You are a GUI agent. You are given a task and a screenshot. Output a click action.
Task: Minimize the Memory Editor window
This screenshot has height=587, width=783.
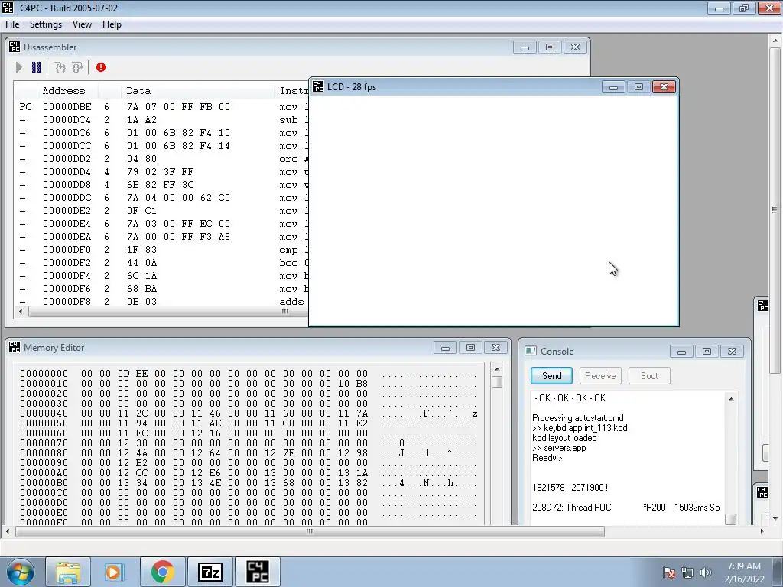point(446,348)
